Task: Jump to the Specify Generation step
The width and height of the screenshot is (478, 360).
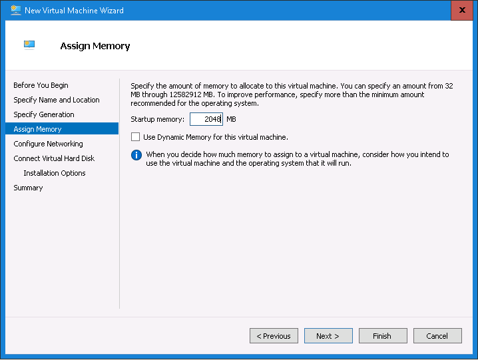Action: tap(44, 114)
